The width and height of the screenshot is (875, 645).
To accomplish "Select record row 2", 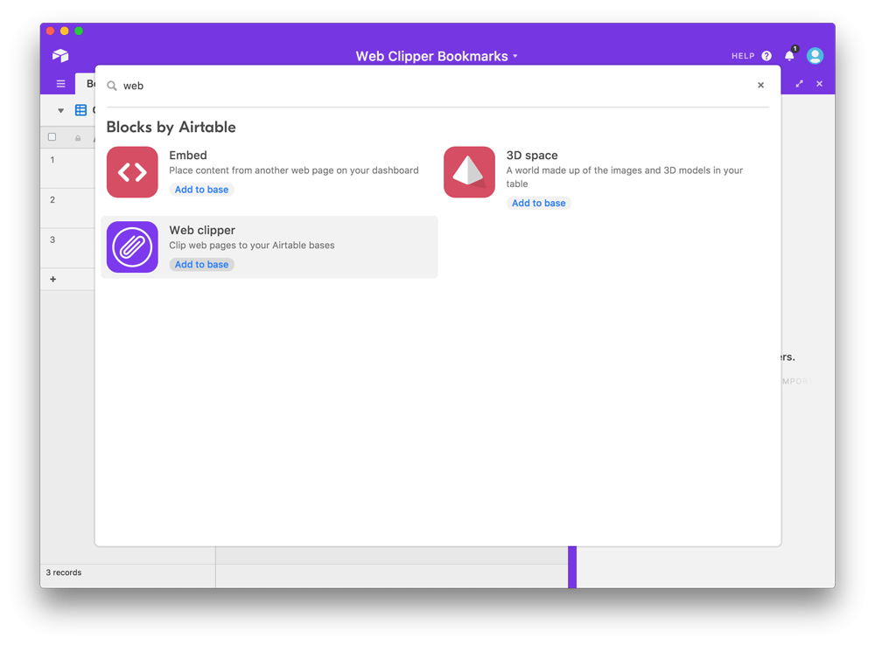I will [52, 200].
